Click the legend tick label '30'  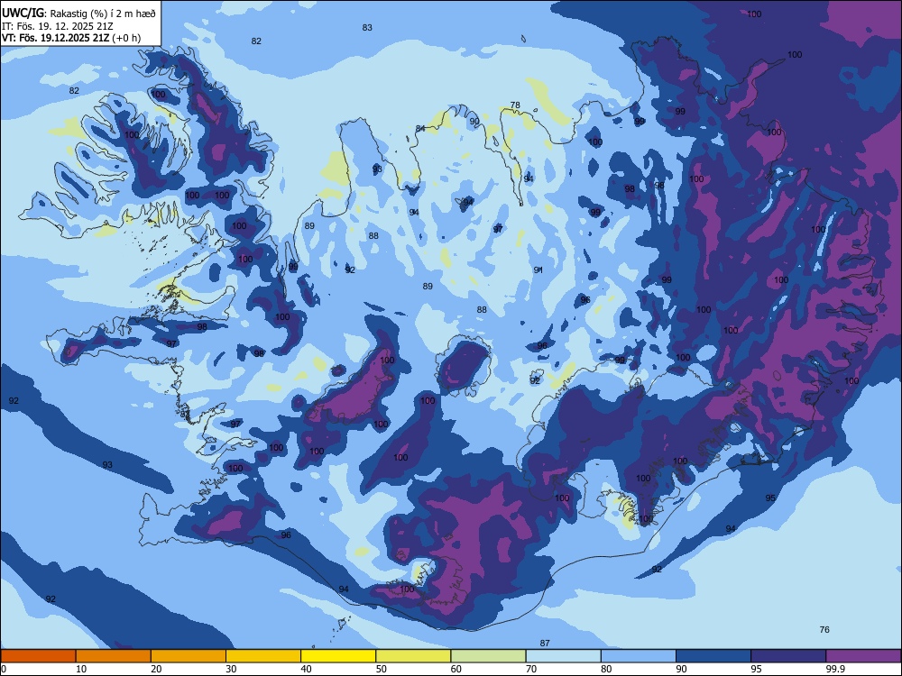point(231,669)
